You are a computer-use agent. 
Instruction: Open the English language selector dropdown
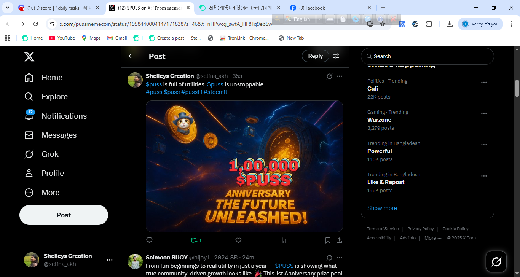[x=319, y=19]
